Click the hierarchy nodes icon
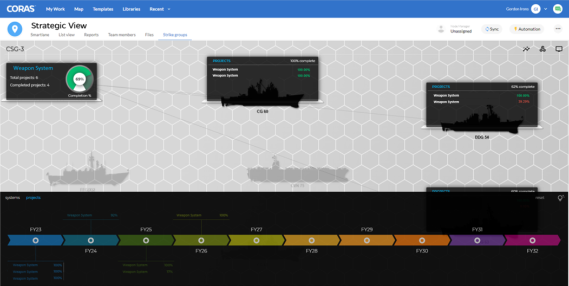569x286 pixels. (x=542, y=49)
